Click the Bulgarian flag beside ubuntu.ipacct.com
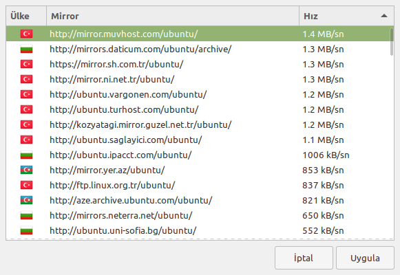Screen dimensions: 400x275 27,155
